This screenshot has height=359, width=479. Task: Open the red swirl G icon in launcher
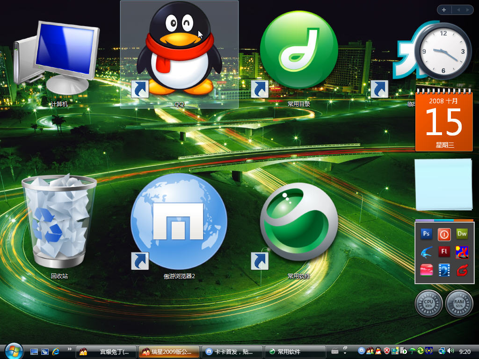tap(462, 270)
